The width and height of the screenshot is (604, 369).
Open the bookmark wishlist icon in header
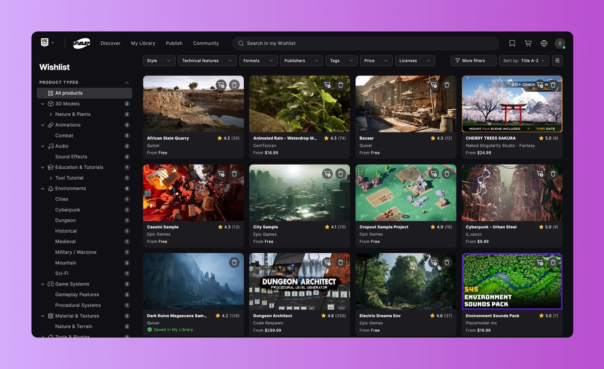coord(512,43)
